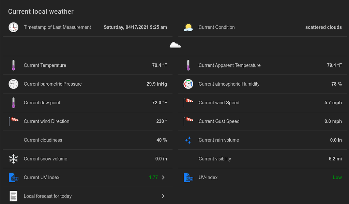The height and width of the screenshot is (204, 349).
Task: Click the snowflake icon for snow volume
Action: (x=13, y=159)
